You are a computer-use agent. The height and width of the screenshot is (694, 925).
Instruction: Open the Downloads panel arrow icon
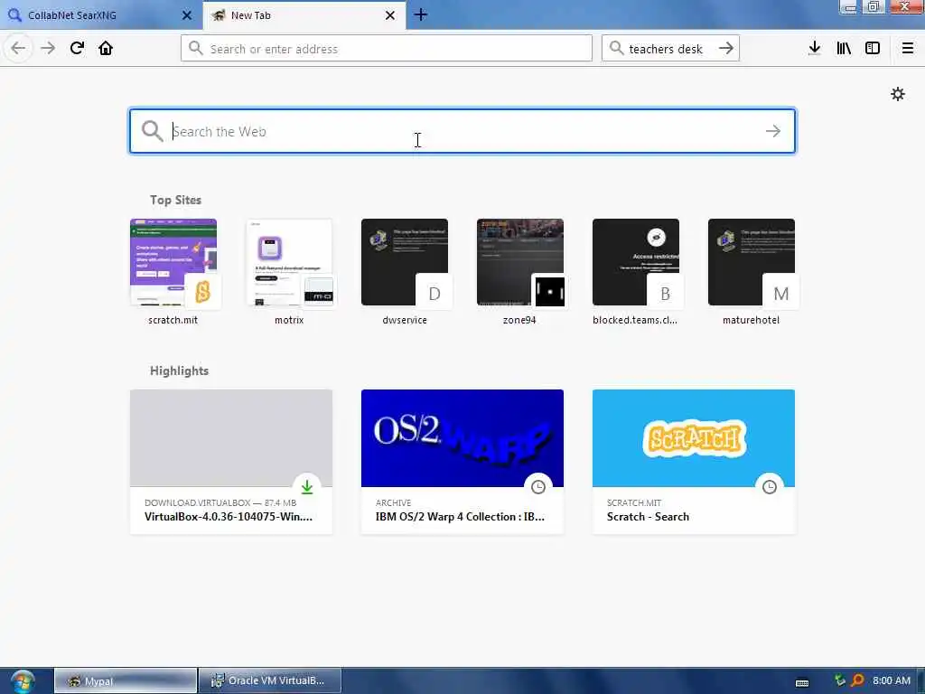[x=814, y=49]
